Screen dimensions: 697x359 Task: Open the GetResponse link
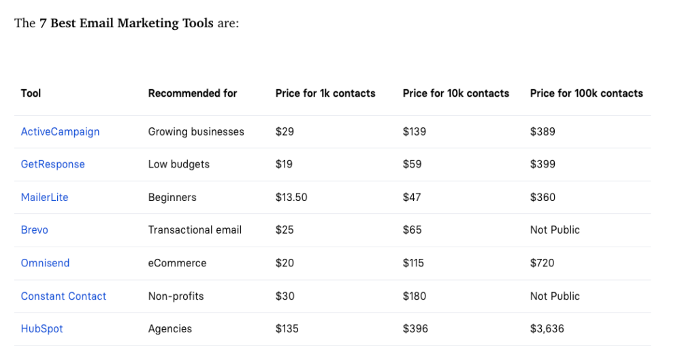click(52, 164)
